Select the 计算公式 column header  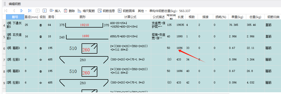130,17
